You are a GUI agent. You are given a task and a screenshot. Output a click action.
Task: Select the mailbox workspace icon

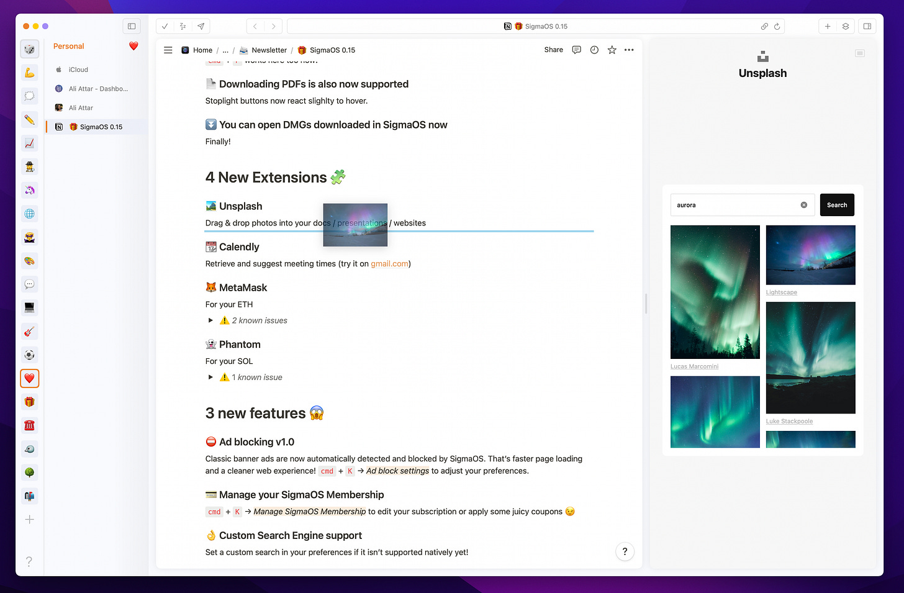click(x=29, y=496)
